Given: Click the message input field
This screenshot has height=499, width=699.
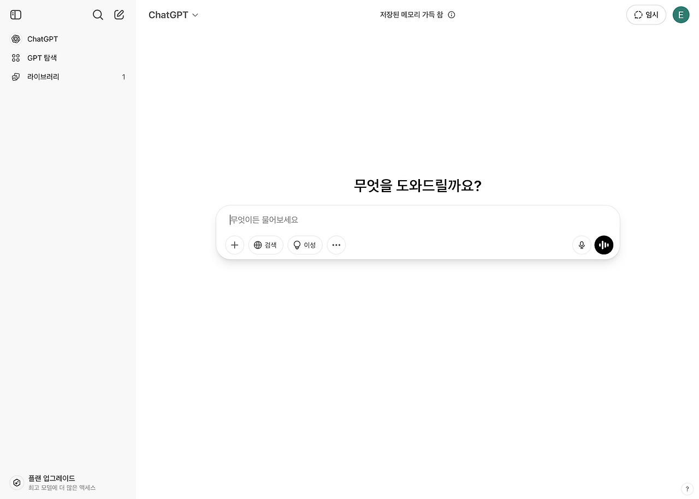Looking at the screenshot, I should (382, 219).
